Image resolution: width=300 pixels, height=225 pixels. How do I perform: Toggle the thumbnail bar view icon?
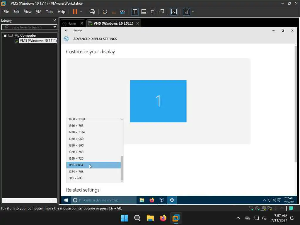click(x=144, y=12)
